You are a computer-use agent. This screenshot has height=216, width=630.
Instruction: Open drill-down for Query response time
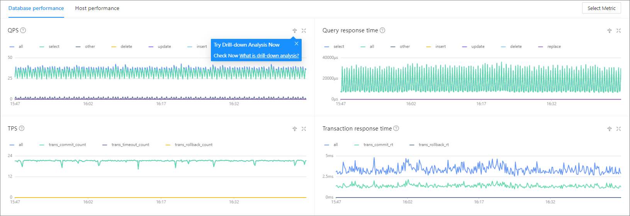(609, 30)
